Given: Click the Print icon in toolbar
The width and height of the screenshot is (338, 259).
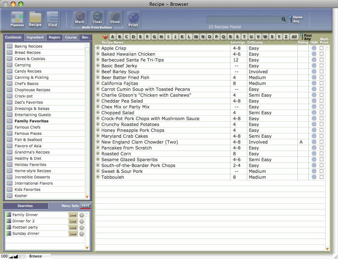Looking at the screenshot, I should (133, 19).
